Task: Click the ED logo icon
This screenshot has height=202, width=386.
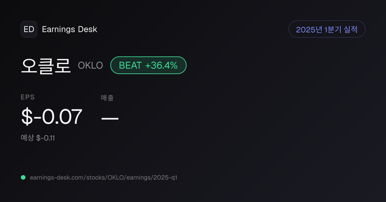Action: pyautogui.click(x=29, y=29)
